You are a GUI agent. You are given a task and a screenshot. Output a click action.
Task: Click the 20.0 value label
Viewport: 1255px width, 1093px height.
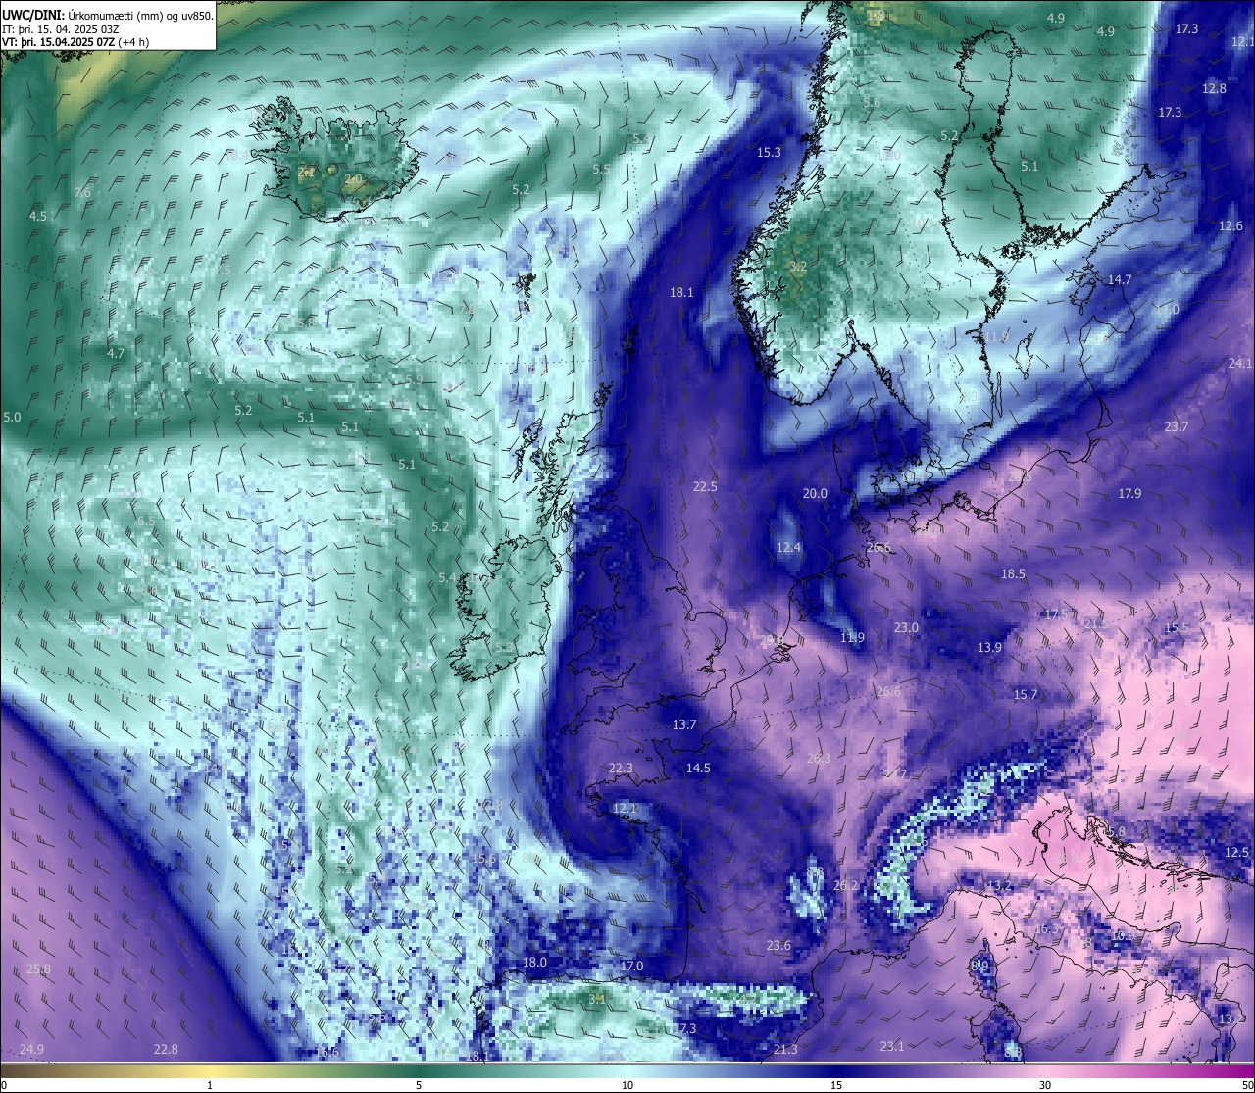point(815,493)
